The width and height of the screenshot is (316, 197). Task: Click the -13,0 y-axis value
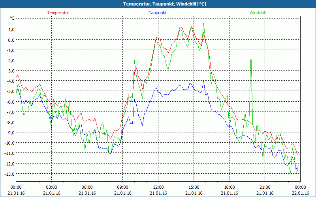[10, 174]
